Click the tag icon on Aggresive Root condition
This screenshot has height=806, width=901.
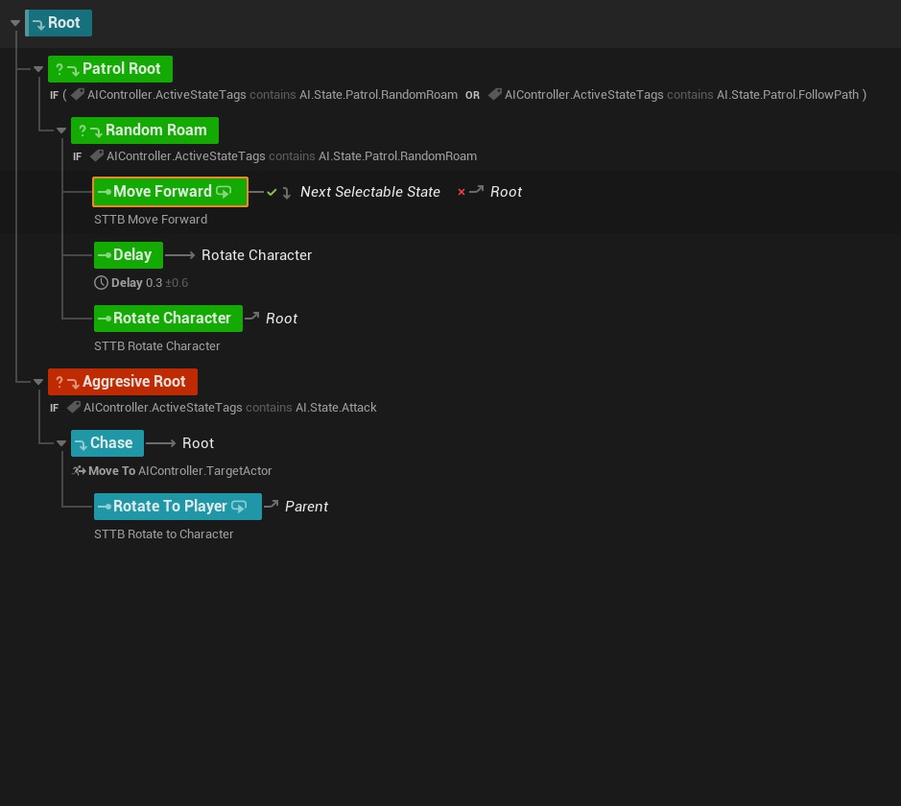tap(74, 407)
